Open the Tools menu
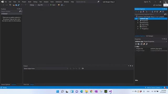The width and height of the screenshot is (168, 94). pos(52,2)
